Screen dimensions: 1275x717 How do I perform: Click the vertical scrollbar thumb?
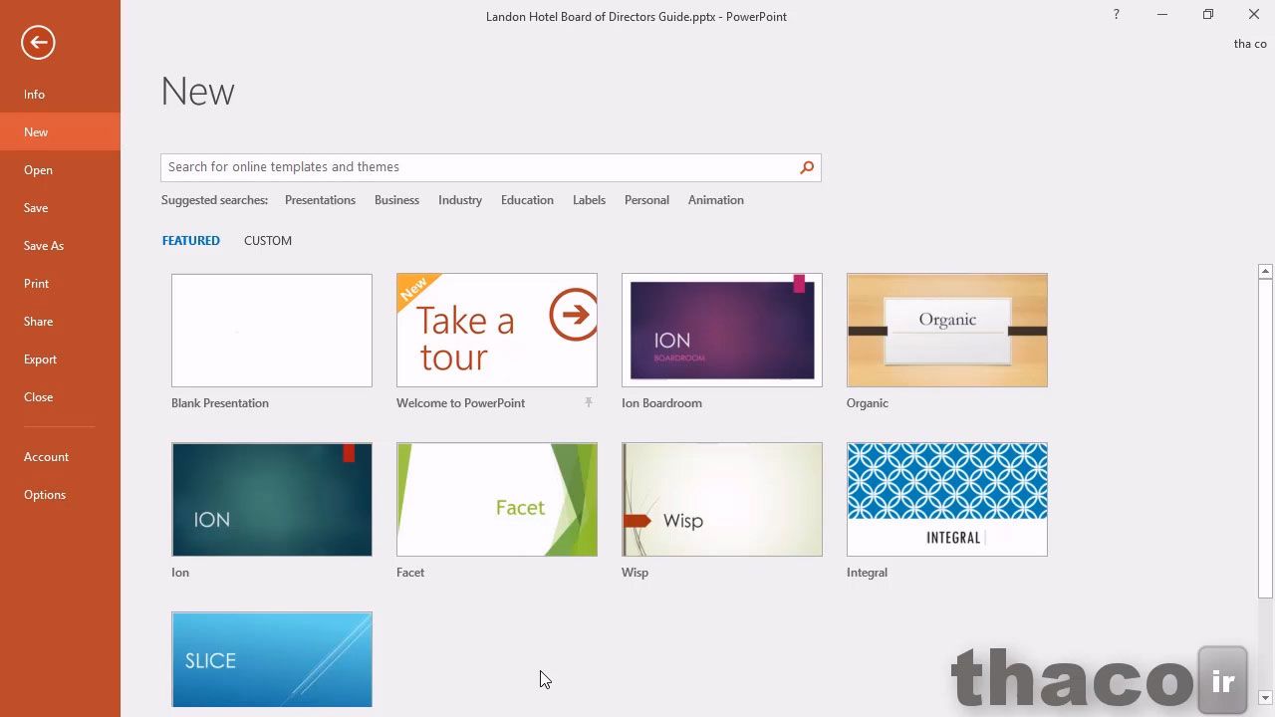pos(1265,438)
